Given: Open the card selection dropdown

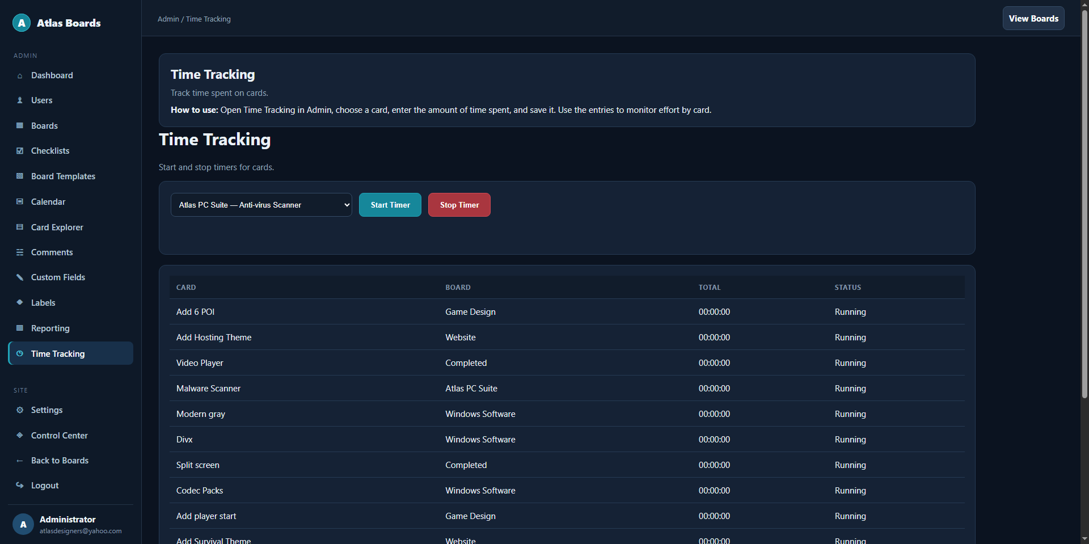Looking at the screenshot, I should click(x=261, y=205).
